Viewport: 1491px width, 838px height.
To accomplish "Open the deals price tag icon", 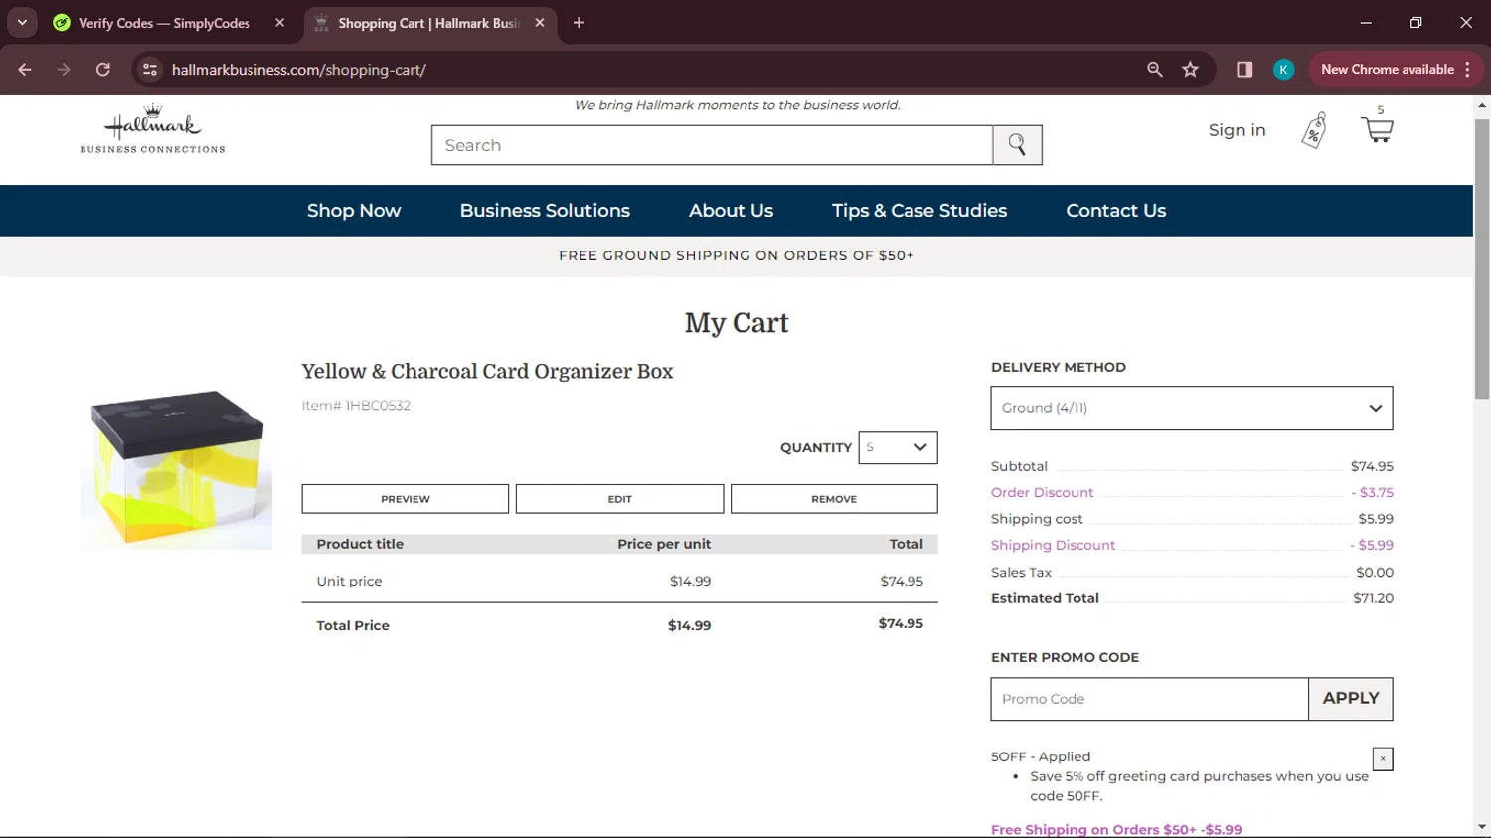I will 1314,130.
